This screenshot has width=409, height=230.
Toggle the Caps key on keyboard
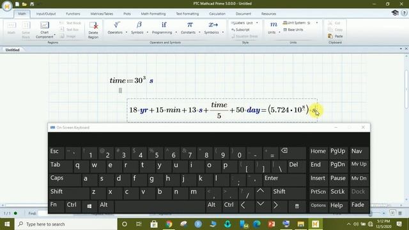point(65,180)
